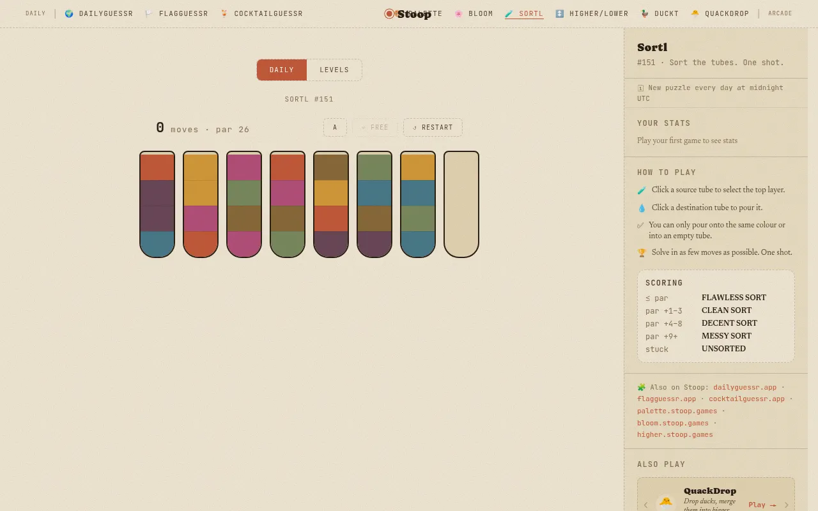Open the palette.stoop.games link
818x511 pixels.
677,411
